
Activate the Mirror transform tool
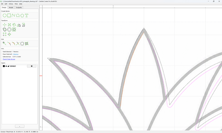click(19, 25)
